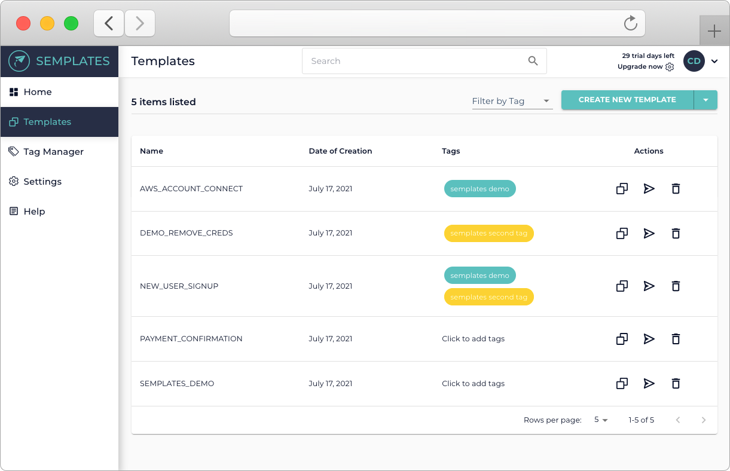Viewport: 730px width, 471px height.
Task: Reload the page in the browser
Action: (x=631, y=23)
